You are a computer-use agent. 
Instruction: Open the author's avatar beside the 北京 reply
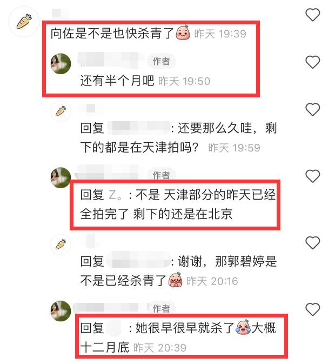pyautogui.click(x=61, y=177)
